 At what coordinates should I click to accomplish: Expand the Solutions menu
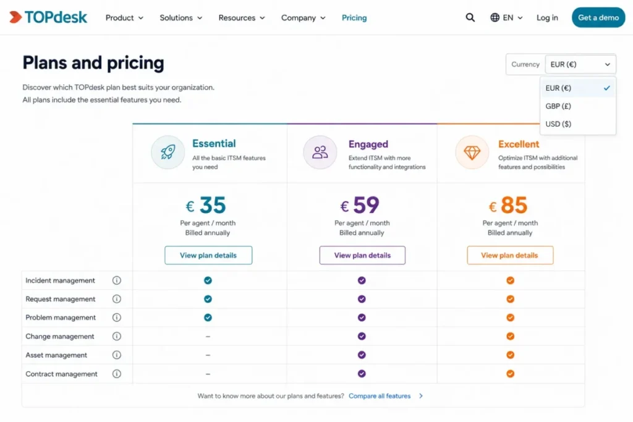coord(181,18)
